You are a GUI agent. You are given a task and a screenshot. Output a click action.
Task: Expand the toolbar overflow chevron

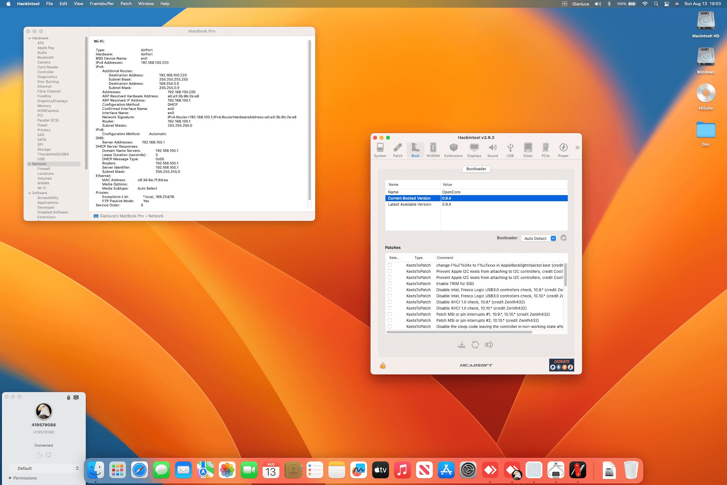tap(577, 148)
